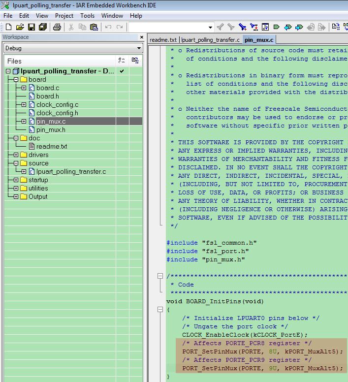Click the Undo arrow icon
The image size is (348, 382).
coord(108,27)
